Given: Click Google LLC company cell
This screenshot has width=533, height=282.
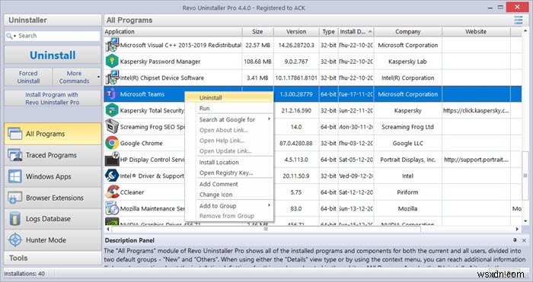Looking at the screenshot, I should [407, 143].
